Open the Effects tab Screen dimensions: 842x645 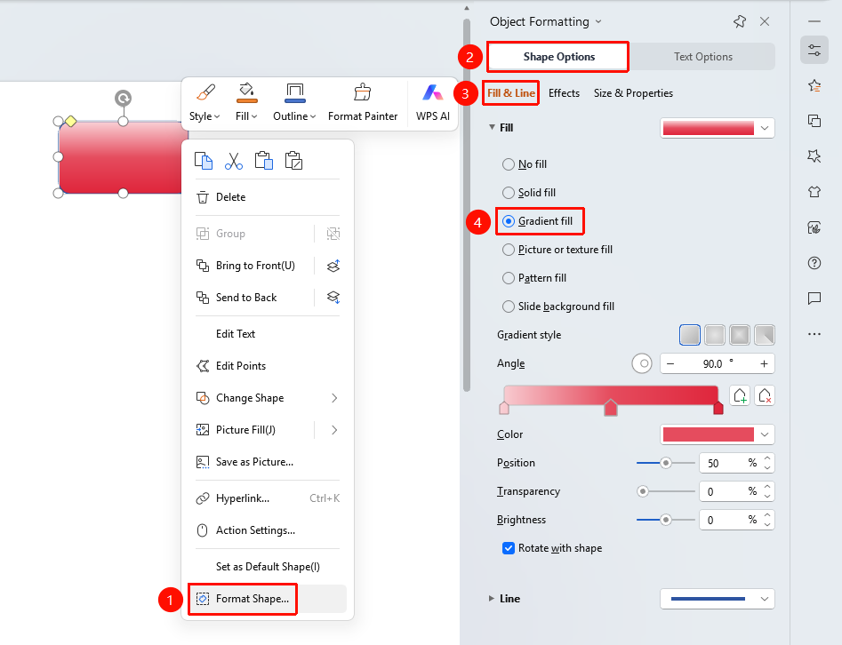point(564,92)
